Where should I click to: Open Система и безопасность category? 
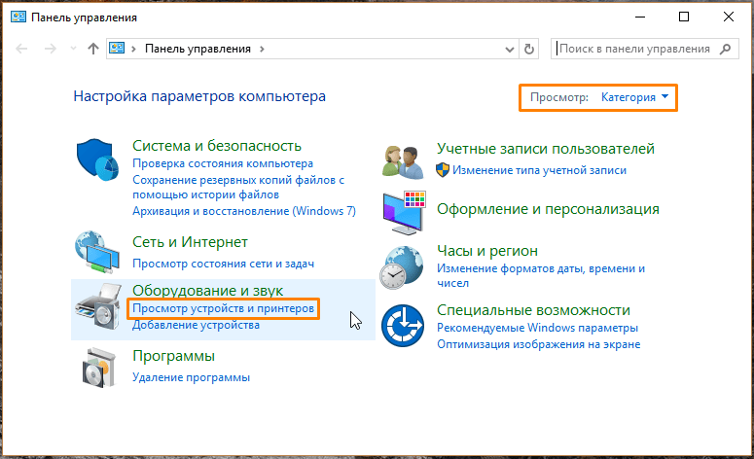pos(217,146)
